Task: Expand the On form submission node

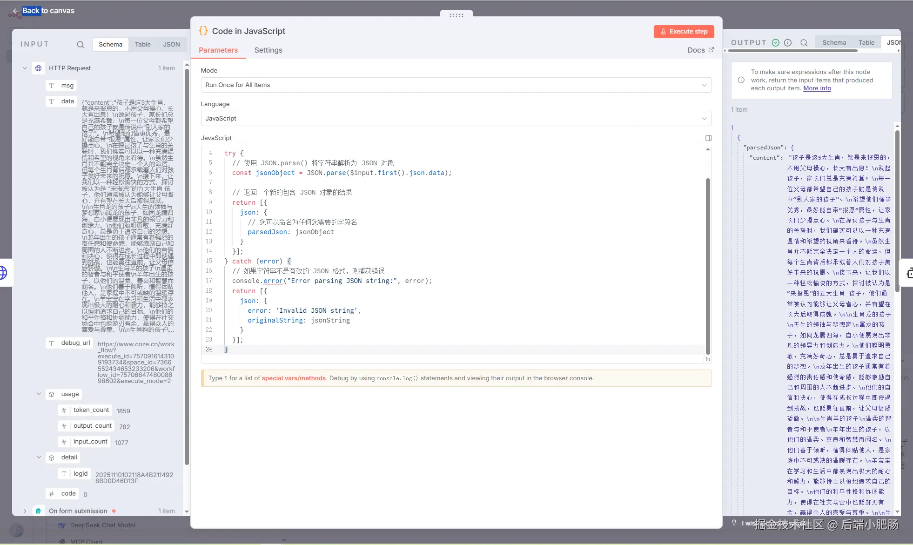Action: coord(25,511)
